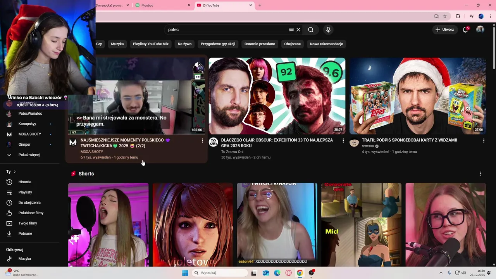Open the Shorts section three-dot menu
Image resolution: width=496 pixels, height=279 pixels.
481,174
